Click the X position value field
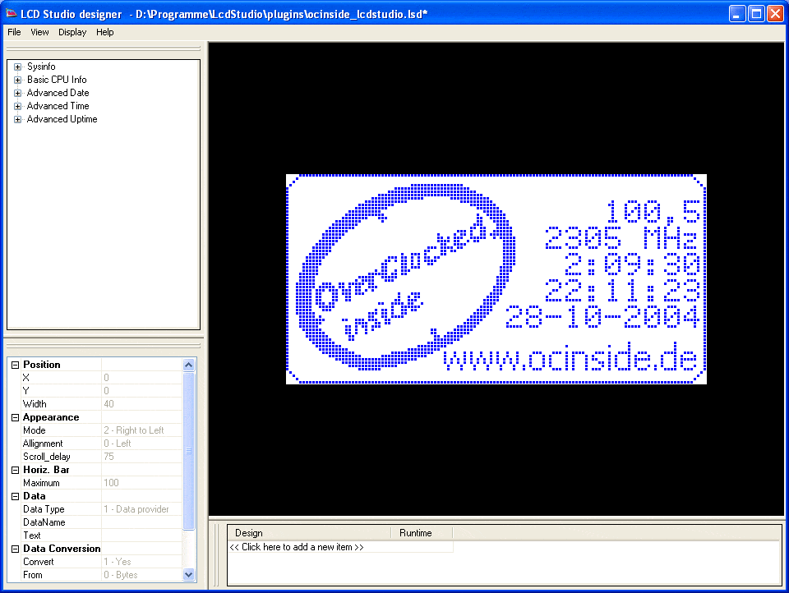The height and width of the screenshot is (593, 789). [142, 378]
